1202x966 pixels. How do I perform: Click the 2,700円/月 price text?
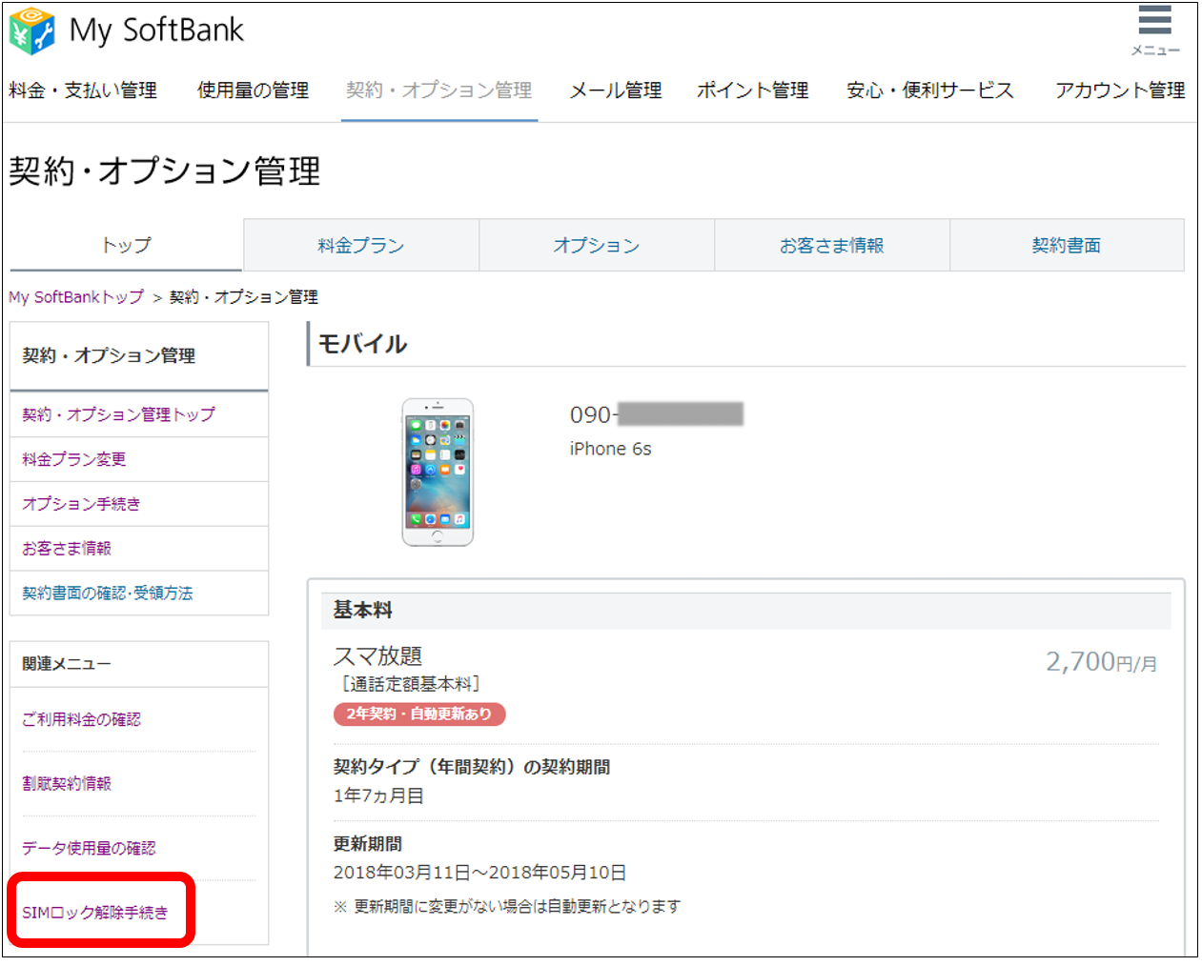click(x=1102, y=662)
